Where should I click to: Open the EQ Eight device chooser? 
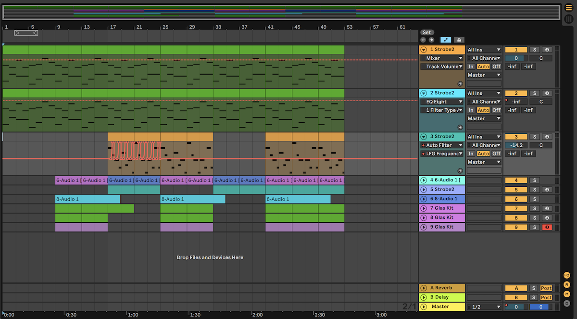pyautogui.click(x=442, y=102)
